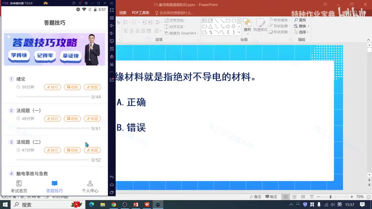
Task: Click Nox volume up icon
Action: tap(112, 26)
